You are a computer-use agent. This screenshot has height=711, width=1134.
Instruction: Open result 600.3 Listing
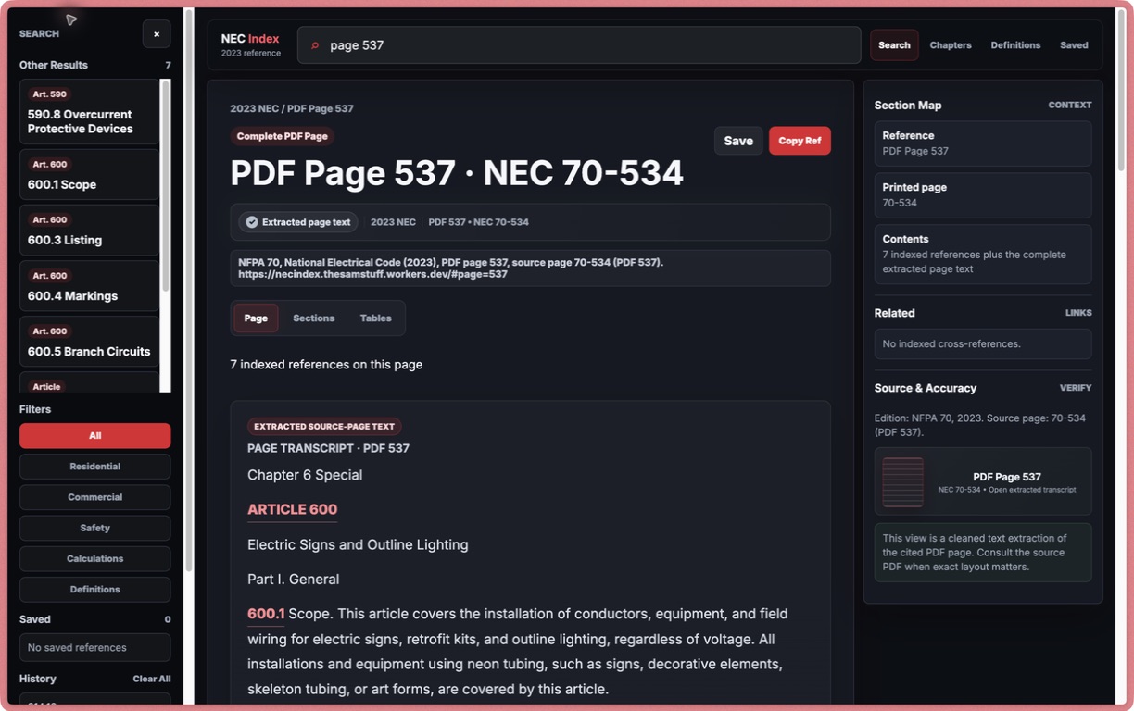tap(89, 230)
